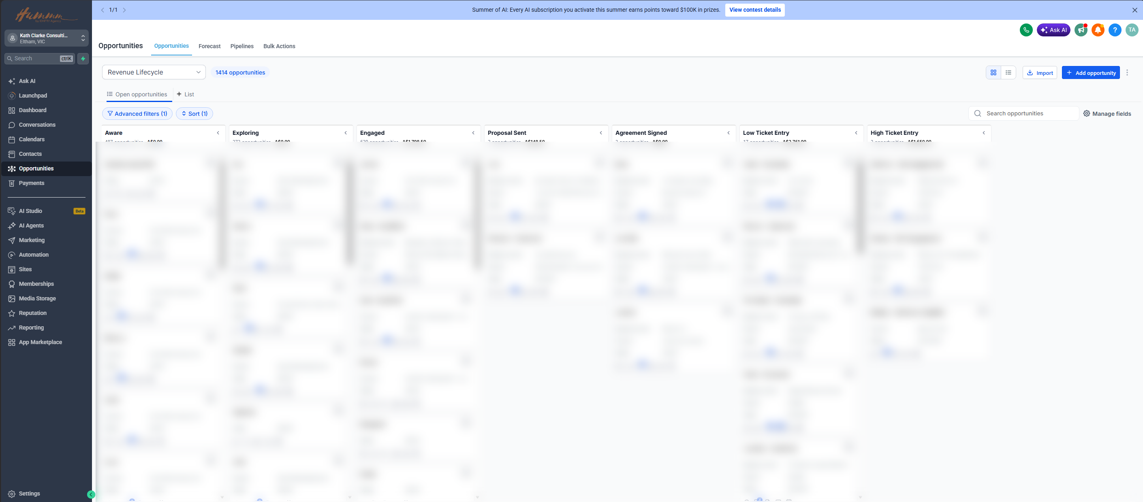Image resolution: width=1143 pixels, height=502 pixels.
Task: Open the TA user avatar menu
Action: click(1132, 30)
